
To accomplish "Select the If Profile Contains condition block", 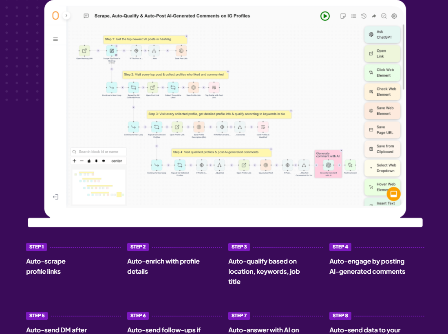I will 222,127.
